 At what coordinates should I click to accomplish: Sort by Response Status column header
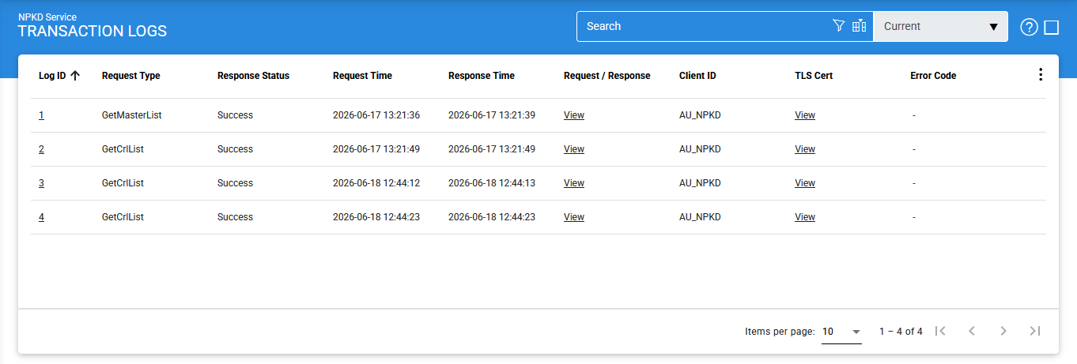point(253,76)
